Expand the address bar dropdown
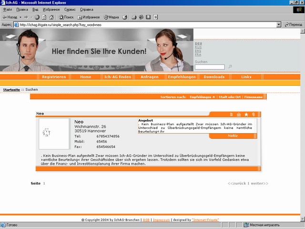 point(279,24)
